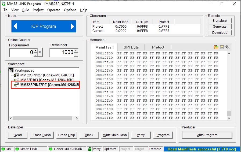Click memory address 0801ff00

coord(104,53)
